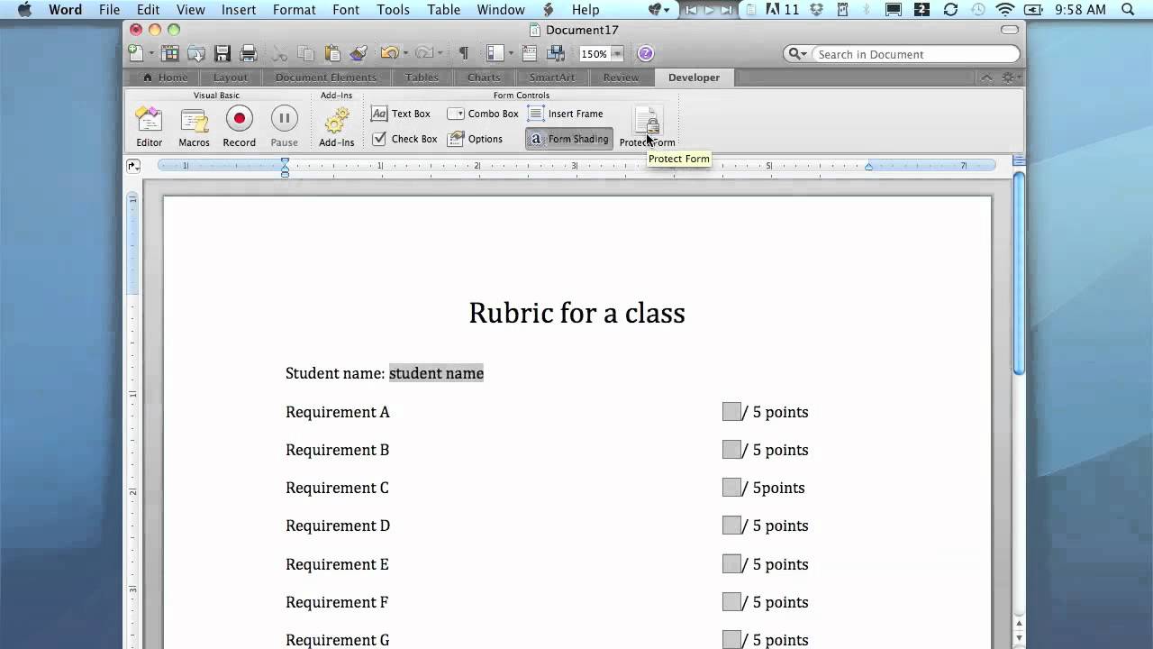Click the Dropbox menu bar icon

(x=817, y=10)
